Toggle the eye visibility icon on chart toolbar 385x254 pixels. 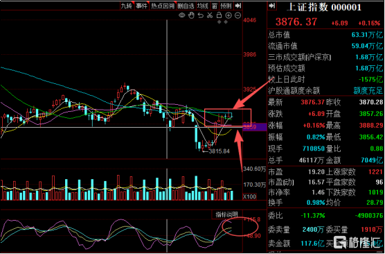pyautogui.click(x=181, y=15)
